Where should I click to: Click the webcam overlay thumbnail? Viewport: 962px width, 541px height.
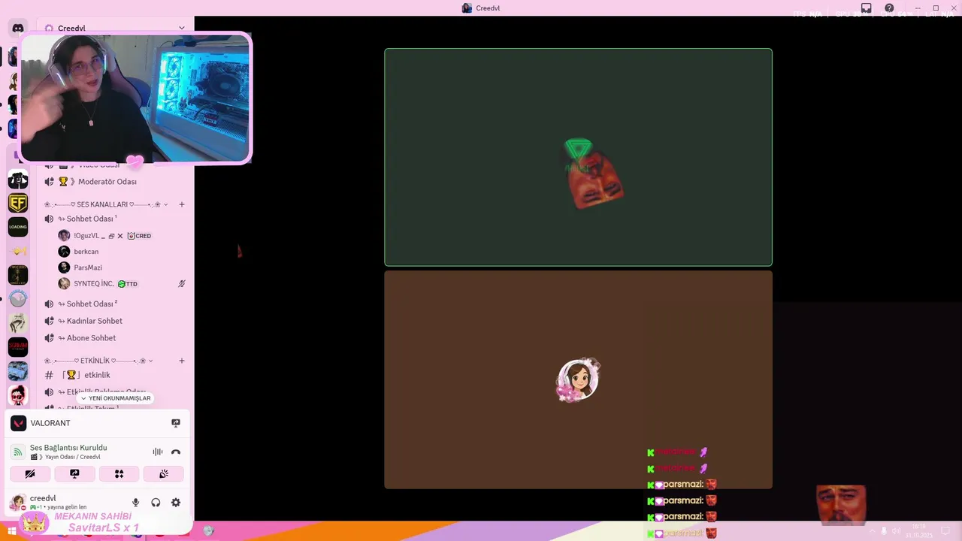pyautogui.click(x=135, y=98)
